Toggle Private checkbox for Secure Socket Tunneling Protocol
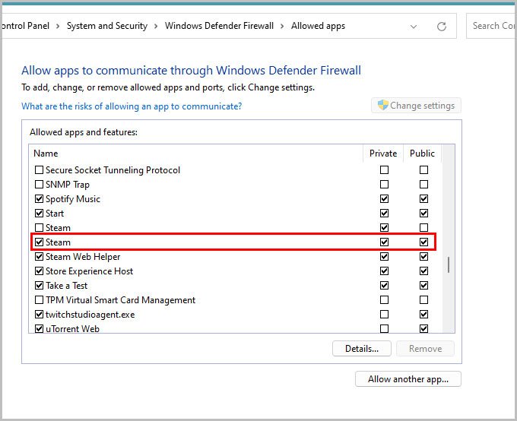Viewport: 517px width, 421px height. [384, 169]
